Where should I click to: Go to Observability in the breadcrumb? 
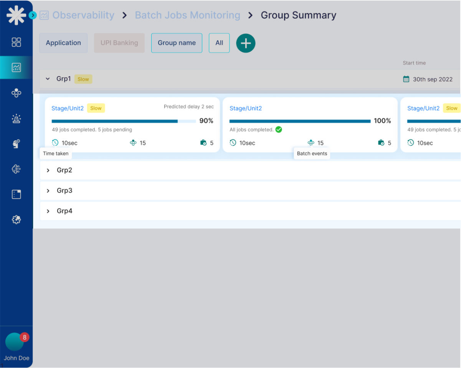click(x=83, y=15)
